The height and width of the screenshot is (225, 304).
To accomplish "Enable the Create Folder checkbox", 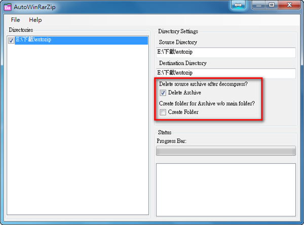I will click(163, 112).
